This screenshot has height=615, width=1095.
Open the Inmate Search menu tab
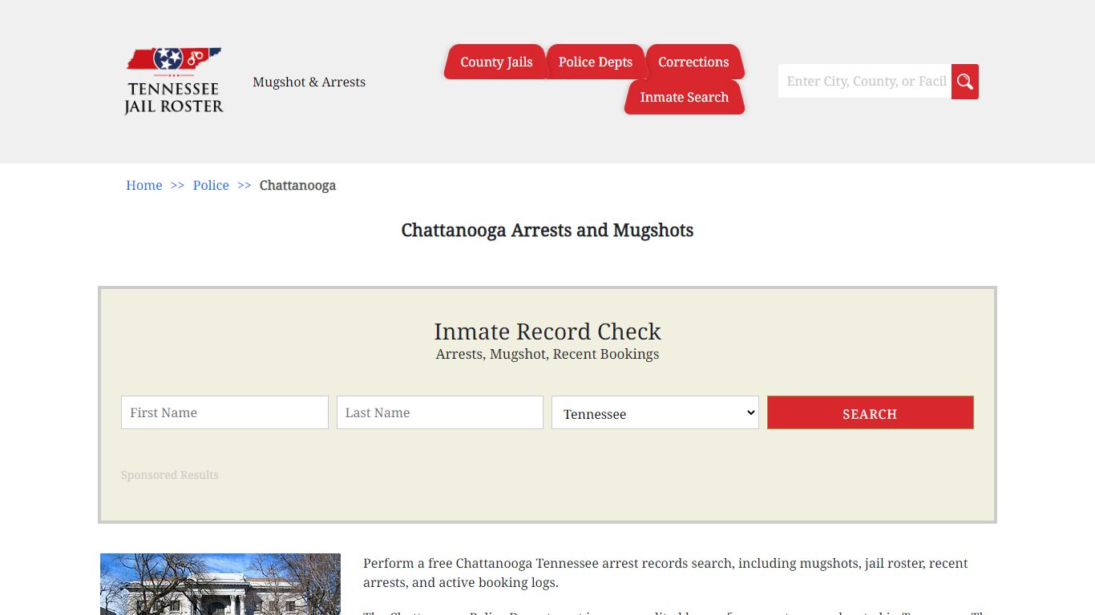[x=685, y=97]
